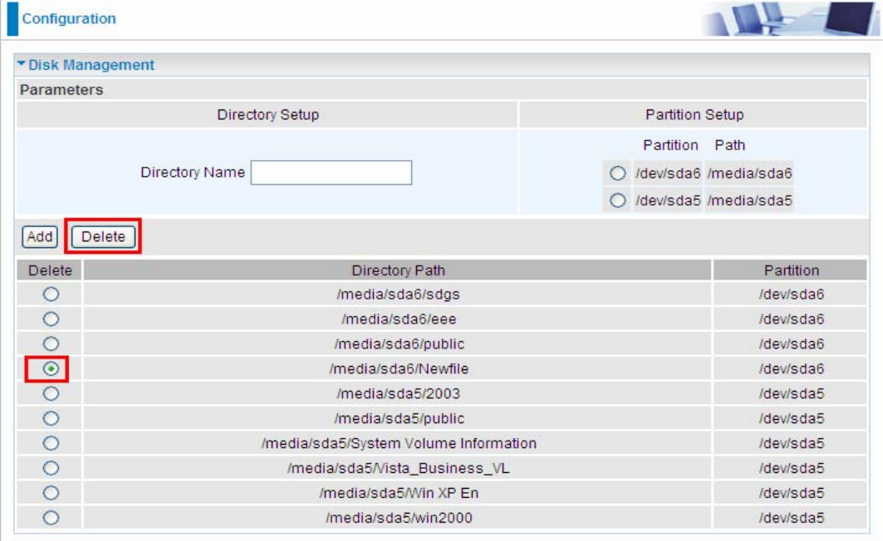Click the Partition column header in table

click(791, 270)
